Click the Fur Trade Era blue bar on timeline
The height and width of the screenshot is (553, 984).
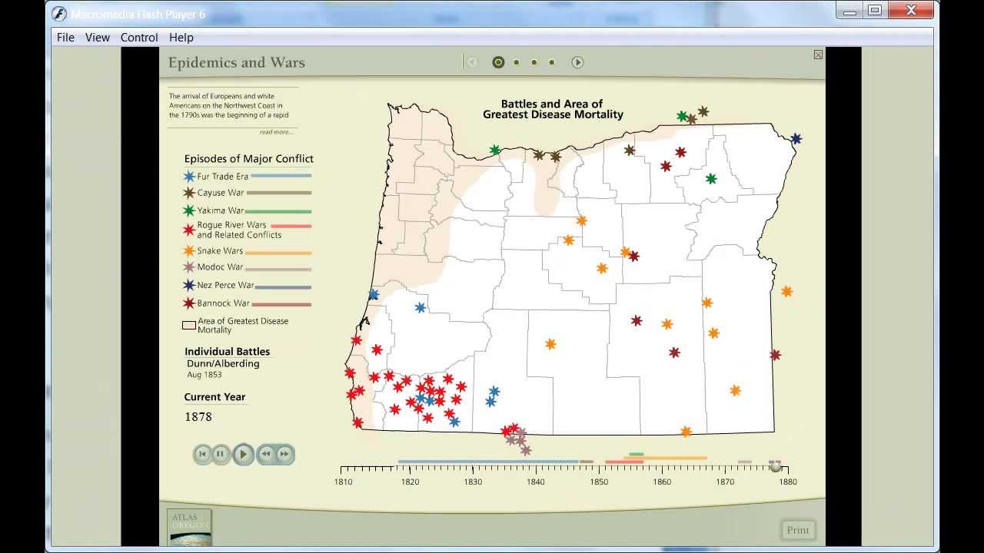[488, 462]
